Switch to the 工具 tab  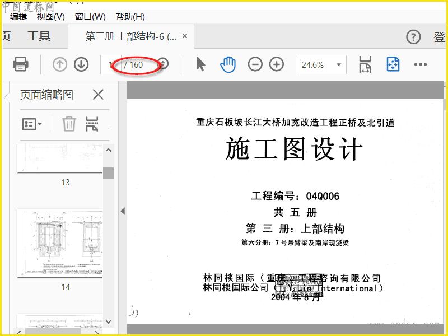click(x=39, y=36)
